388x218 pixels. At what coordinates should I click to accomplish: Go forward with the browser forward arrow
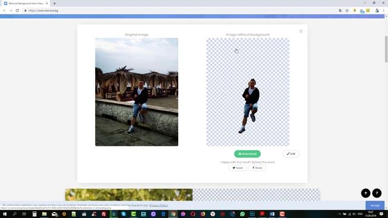(x=11, y=11)
